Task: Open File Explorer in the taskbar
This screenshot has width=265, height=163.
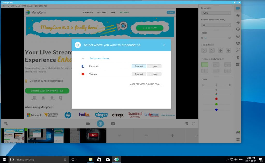Action: tap(91, 159)
